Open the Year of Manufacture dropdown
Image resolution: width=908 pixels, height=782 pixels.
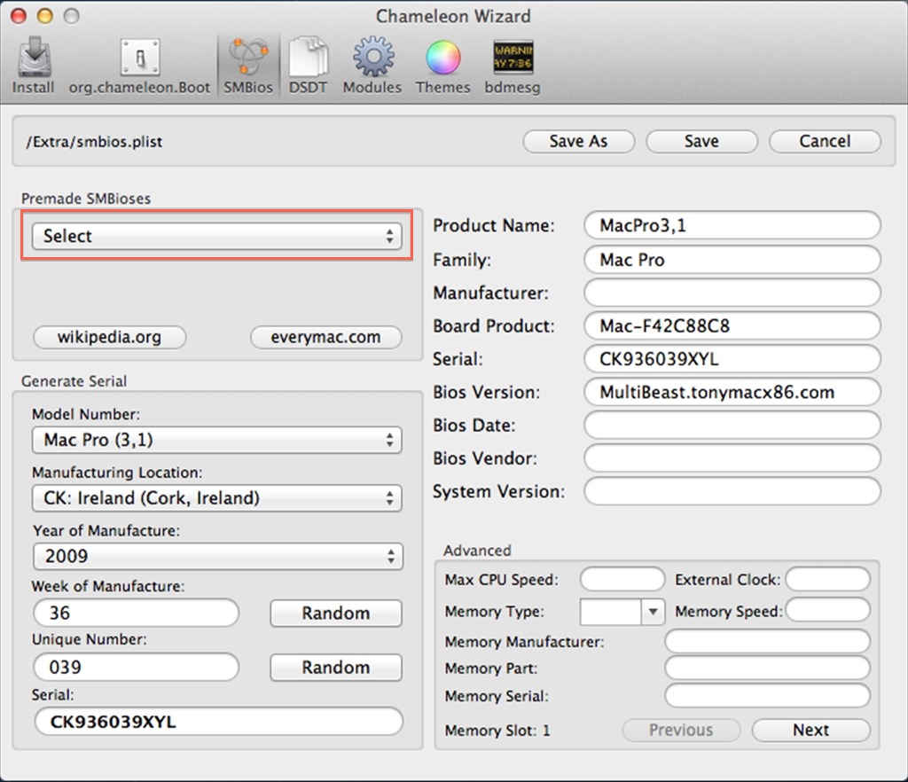pos(218,556)
